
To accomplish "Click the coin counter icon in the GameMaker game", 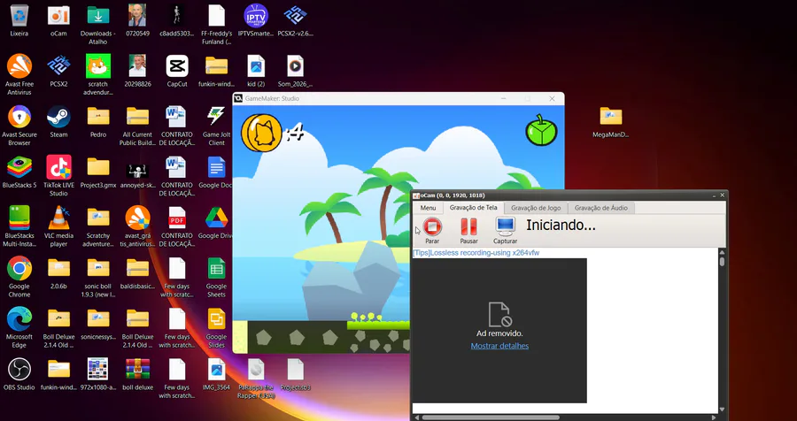I will pos(261,133).
